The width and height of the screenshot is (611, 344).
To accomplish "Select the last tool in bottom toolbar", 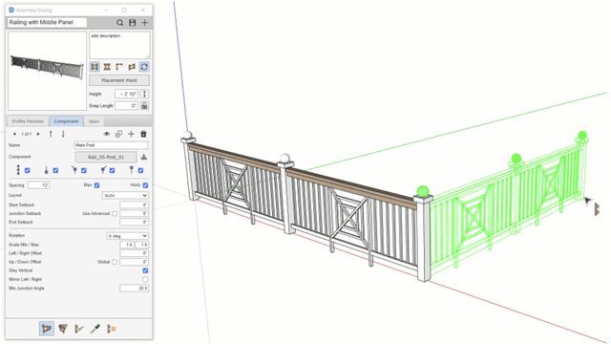I will click(x=111, y=329).
